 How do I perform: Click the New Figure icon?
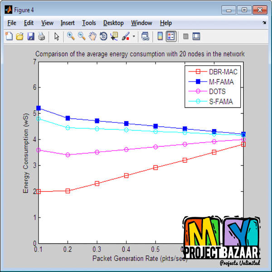[9, 36]
